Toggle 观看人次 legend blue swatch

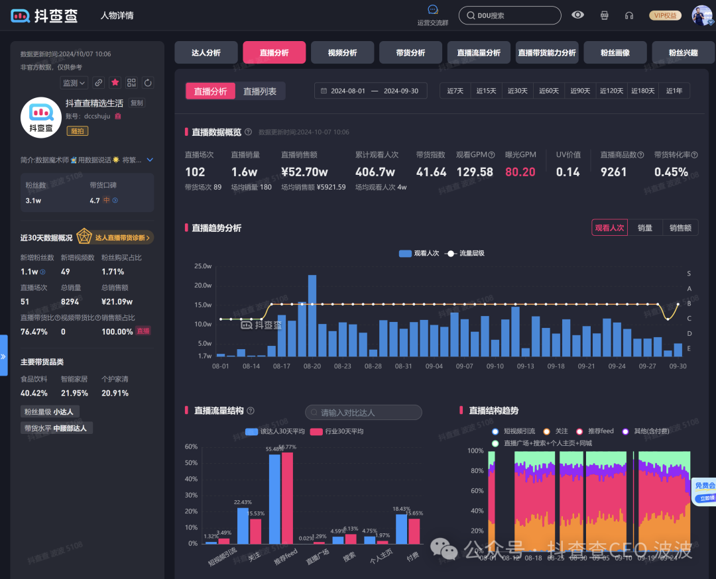click(x=405, y=253)
